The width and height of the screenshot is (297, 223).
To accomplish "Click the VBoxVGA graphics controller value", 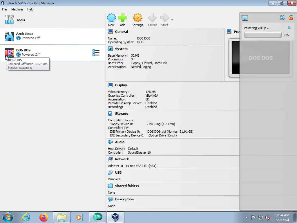I will click(x=152, y=96).
